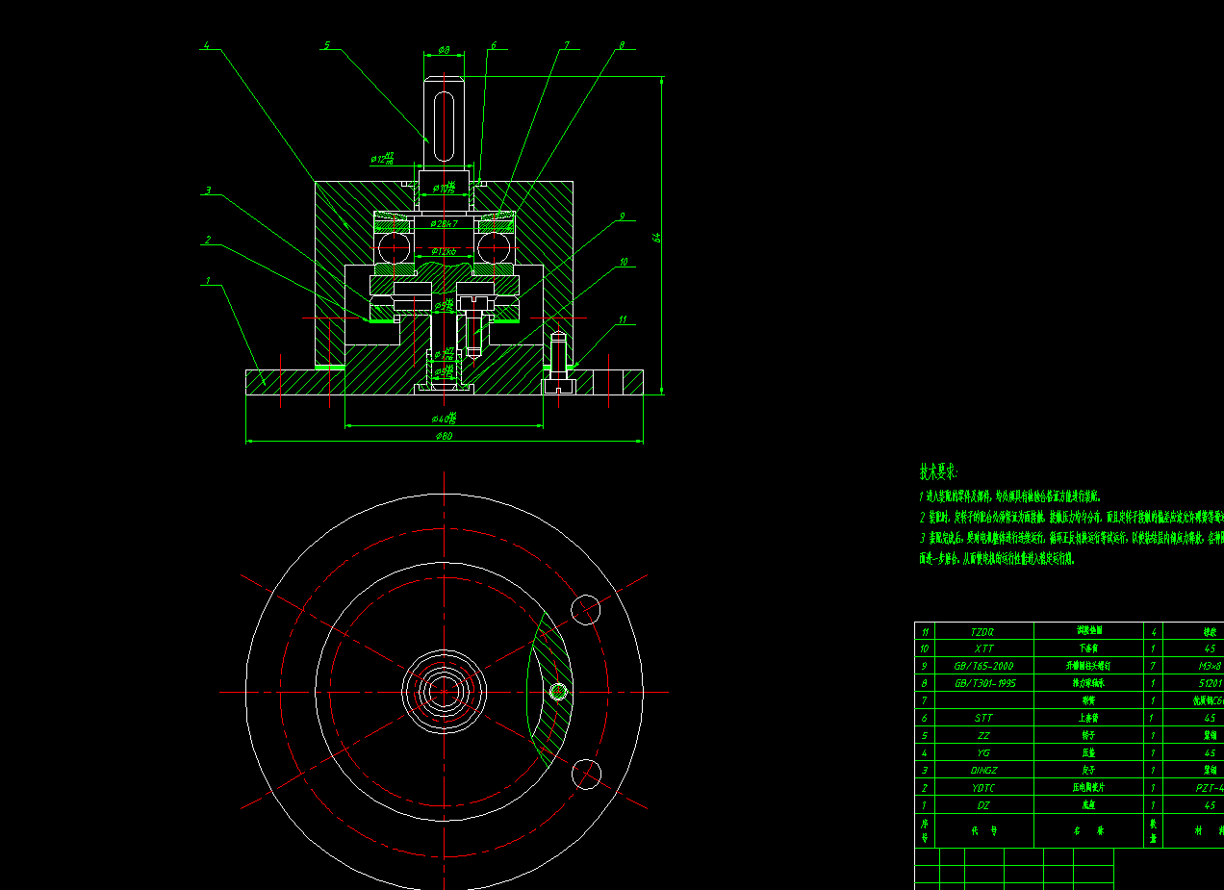Select the φ10 fit dimension on shaft neck
This screenshot has height=890, width=1224.
click(x=444, y=188)
